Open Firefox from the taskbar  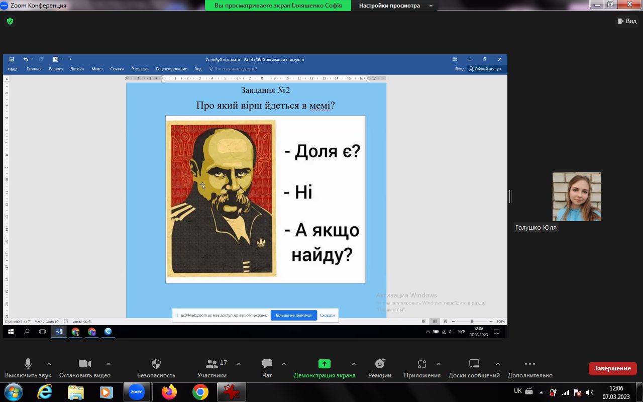point(169,392)
